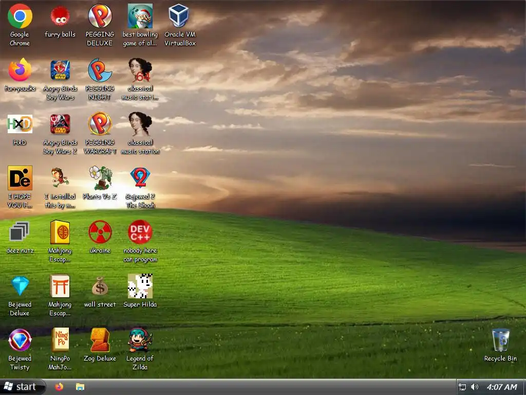Select the NingPo MahJo... tile icon
The width and height of the screenshot is (526, 395).
pyautogui.click(x=60, y=340)
